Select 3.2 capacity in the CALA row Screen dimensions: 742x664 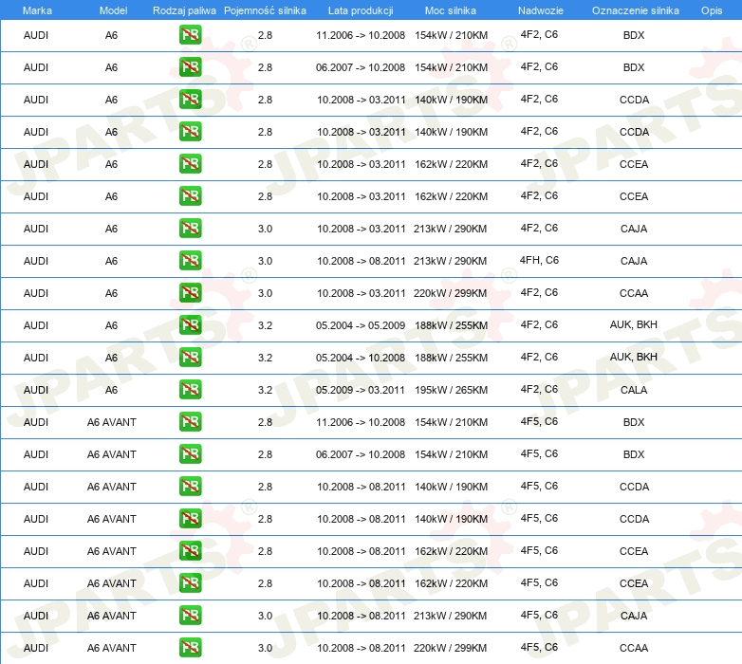[265, 390]
